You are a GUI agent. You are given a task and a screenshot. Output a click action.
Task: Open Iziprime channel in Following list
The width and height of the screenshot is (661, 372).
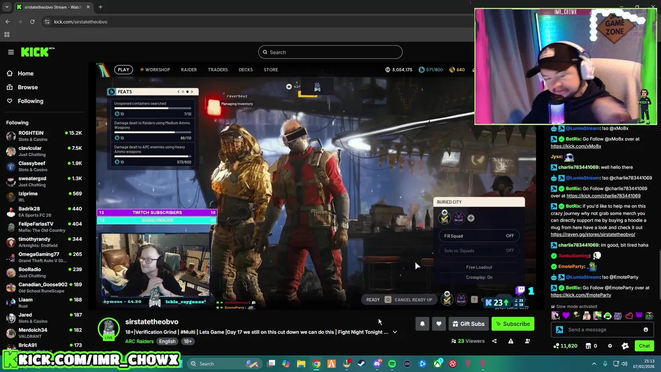pyautogui.click(x=44, y=196)
